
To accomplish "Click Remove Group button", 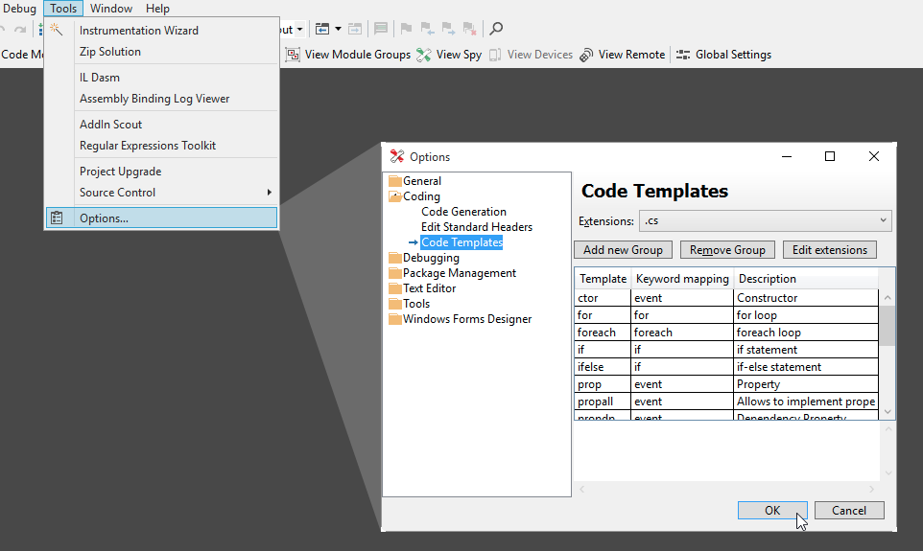I will pyautogui.click(x=727, y=250).
